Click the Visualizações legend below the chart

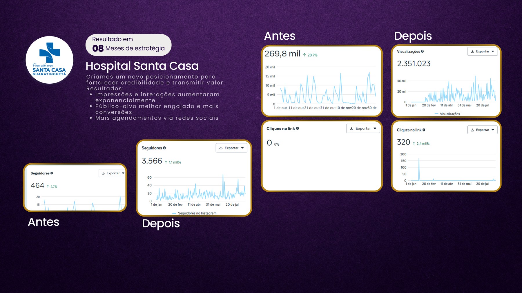[447, 114]
